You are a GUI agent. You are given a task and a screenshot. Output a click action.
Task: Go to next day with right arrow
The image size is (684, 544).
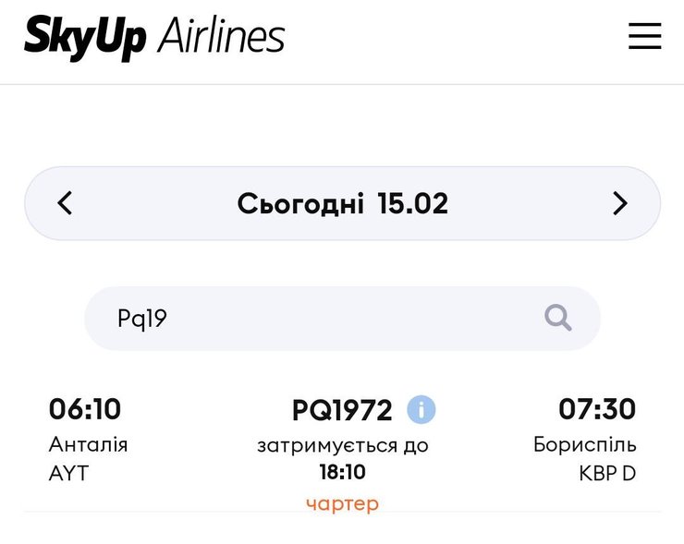point(620,203)
